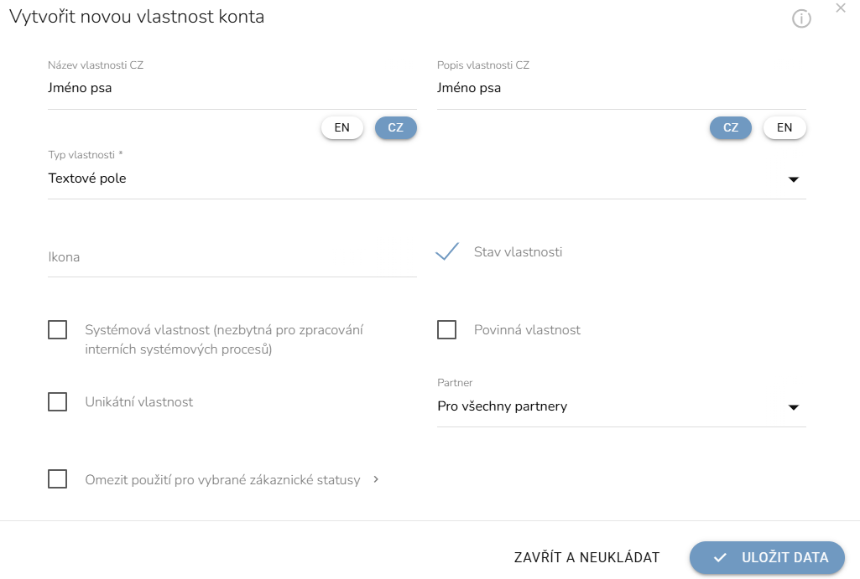
Task: Click Zavřít a neukládat button
Action: click(586, 558)
